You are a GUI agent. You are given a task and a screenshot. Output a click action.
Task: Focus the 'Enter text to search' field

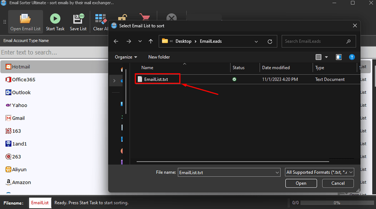point(54,52)
